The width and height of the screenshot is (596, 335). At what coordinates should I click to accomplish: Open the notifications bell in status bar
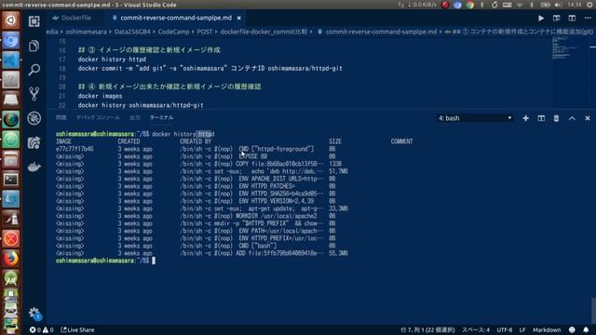click(586, 329)
